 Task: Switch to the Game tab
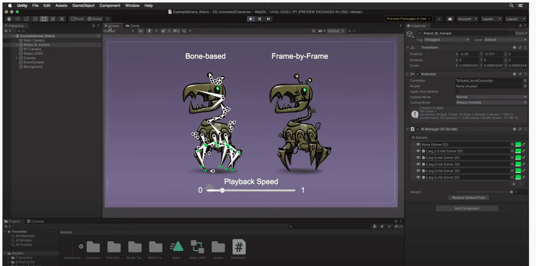(x=133, y=26)
